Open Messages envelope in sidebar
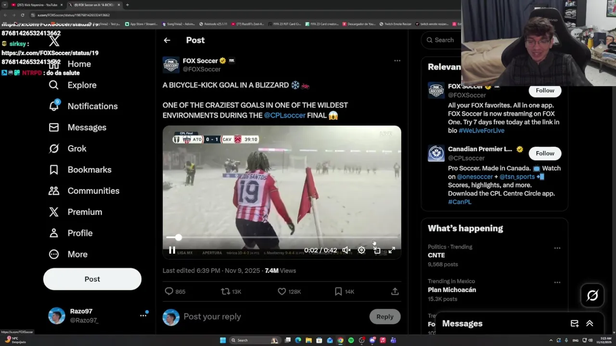This screenshot has height=346, width=616. click(53, 127)
